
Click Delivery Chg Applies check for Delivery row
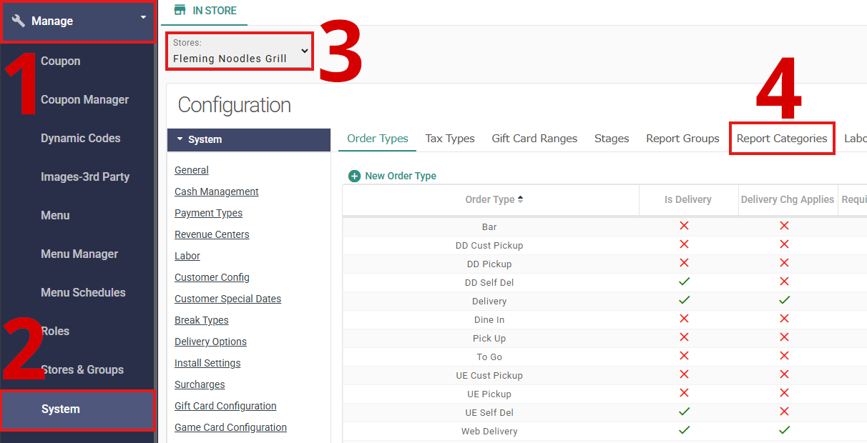click(x=785, y=300)
